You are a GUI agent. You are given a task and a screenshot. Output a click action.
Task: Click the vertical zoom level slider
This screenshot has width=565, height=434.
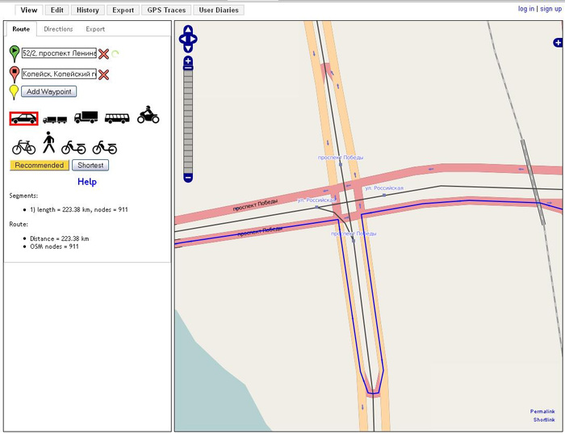(188, 121)
